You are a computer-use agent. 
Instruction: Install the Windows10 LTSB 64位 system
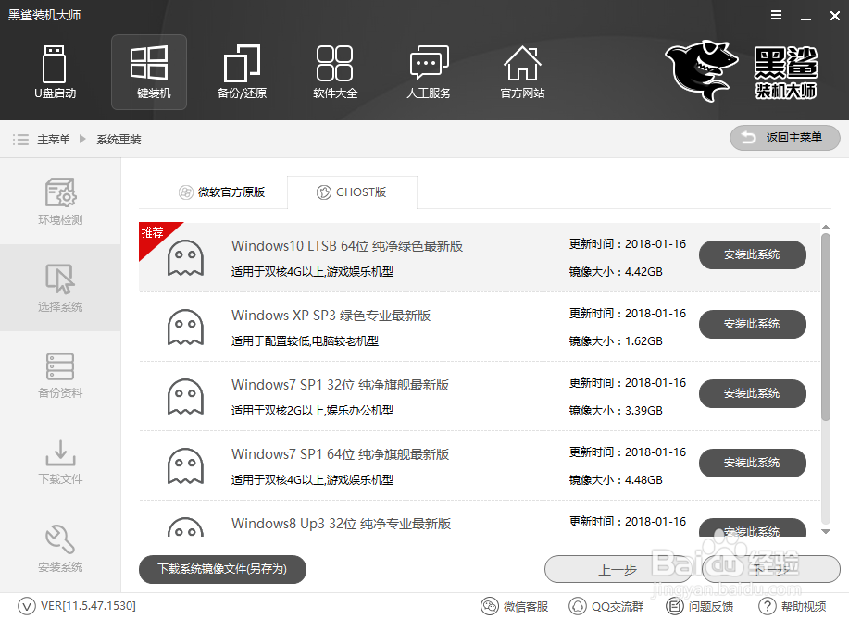752,254
